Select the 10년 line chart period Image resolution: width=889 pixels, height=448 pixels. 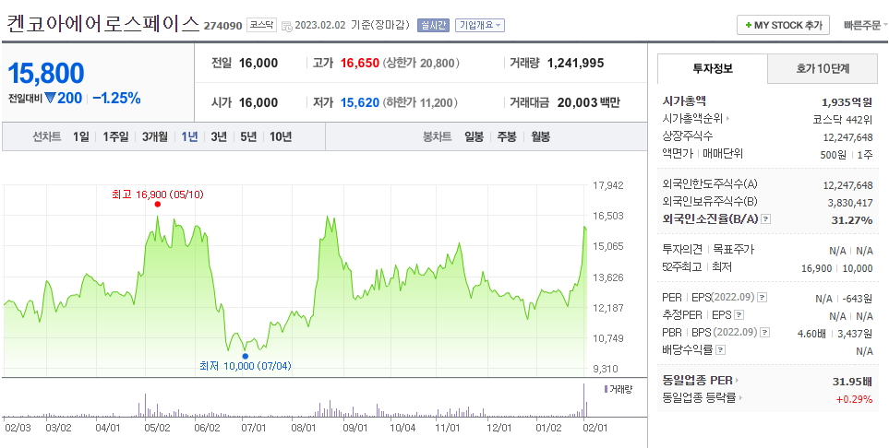pos(281,136)
